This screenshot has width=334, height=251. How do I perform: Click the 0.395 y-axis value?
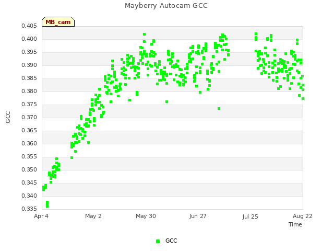29,52
